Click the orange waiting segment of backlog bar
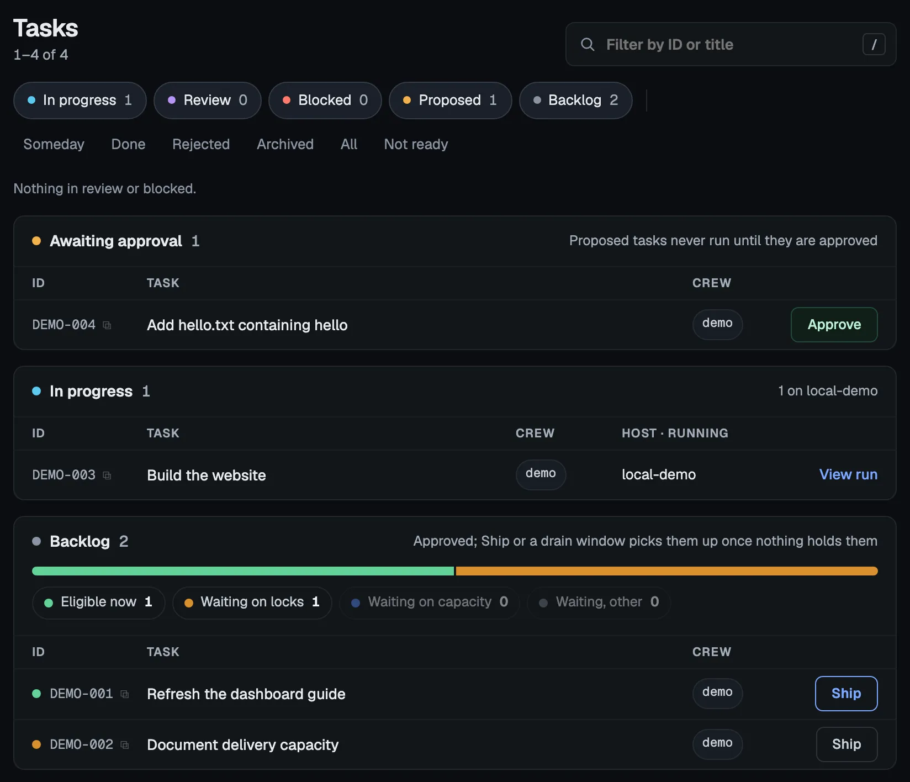This screenshot has width=910, height=782. point(667,571)
